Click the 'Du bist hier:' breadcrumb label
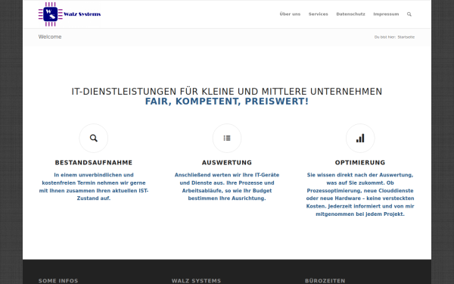This screenshot has width=454, height=284. [385, 37]
